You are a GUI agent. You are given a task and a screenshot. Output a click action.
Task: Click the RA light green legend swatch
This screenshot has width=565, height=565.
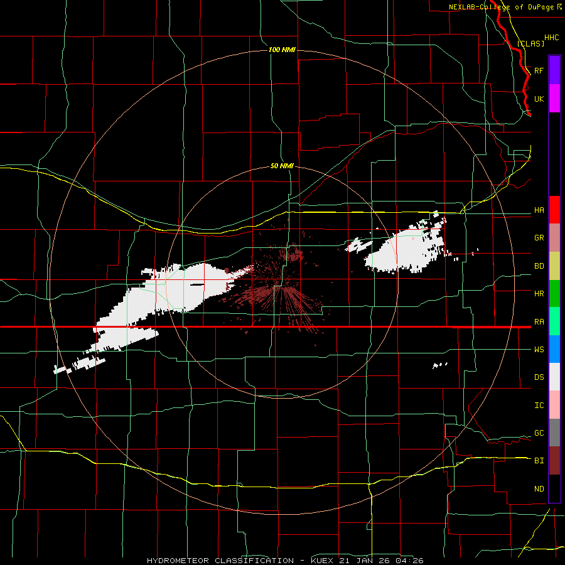554,321
